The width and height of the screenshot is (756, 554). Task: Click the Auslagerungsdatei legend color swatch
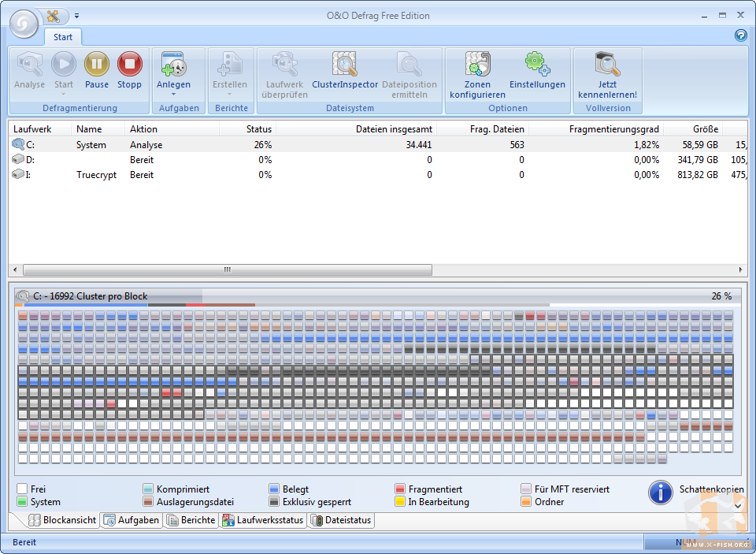pyautogui.click(x=148, y=501)
